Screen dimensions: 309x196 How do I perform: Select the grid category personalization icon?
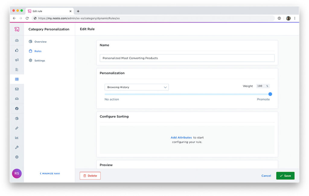pyautogui.click(x=17, y=79)
